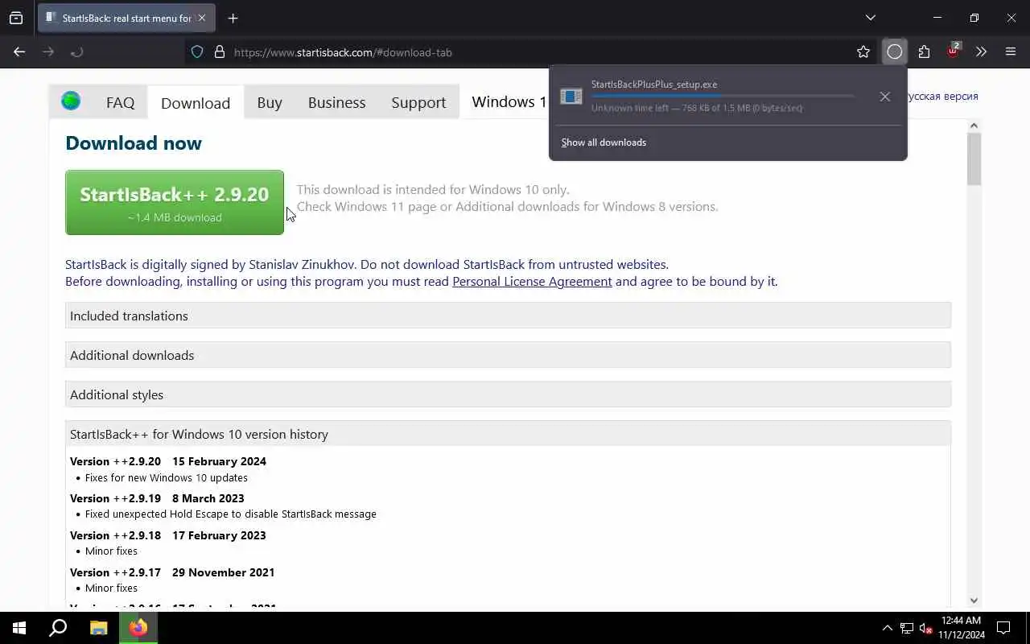Image resolution: width=1030 pixels, height=644 pixels.
Task: Open tracking protection shield icon
Action: pyautogui.click(x=197, y=52)
